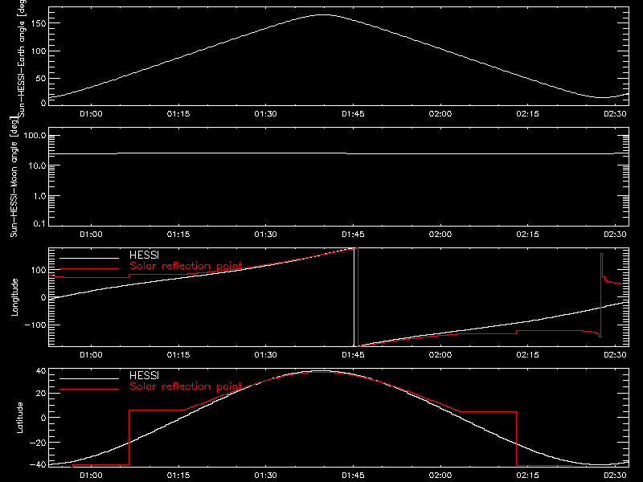
Task: Click HESSI legend text in Latitude plot
Action: pos(144,376)
